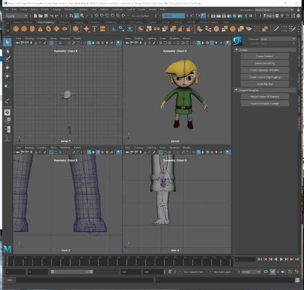The image size is (304, 290).
Task: Activate the Move tool in the toolbox
Action: coord(7,67)
